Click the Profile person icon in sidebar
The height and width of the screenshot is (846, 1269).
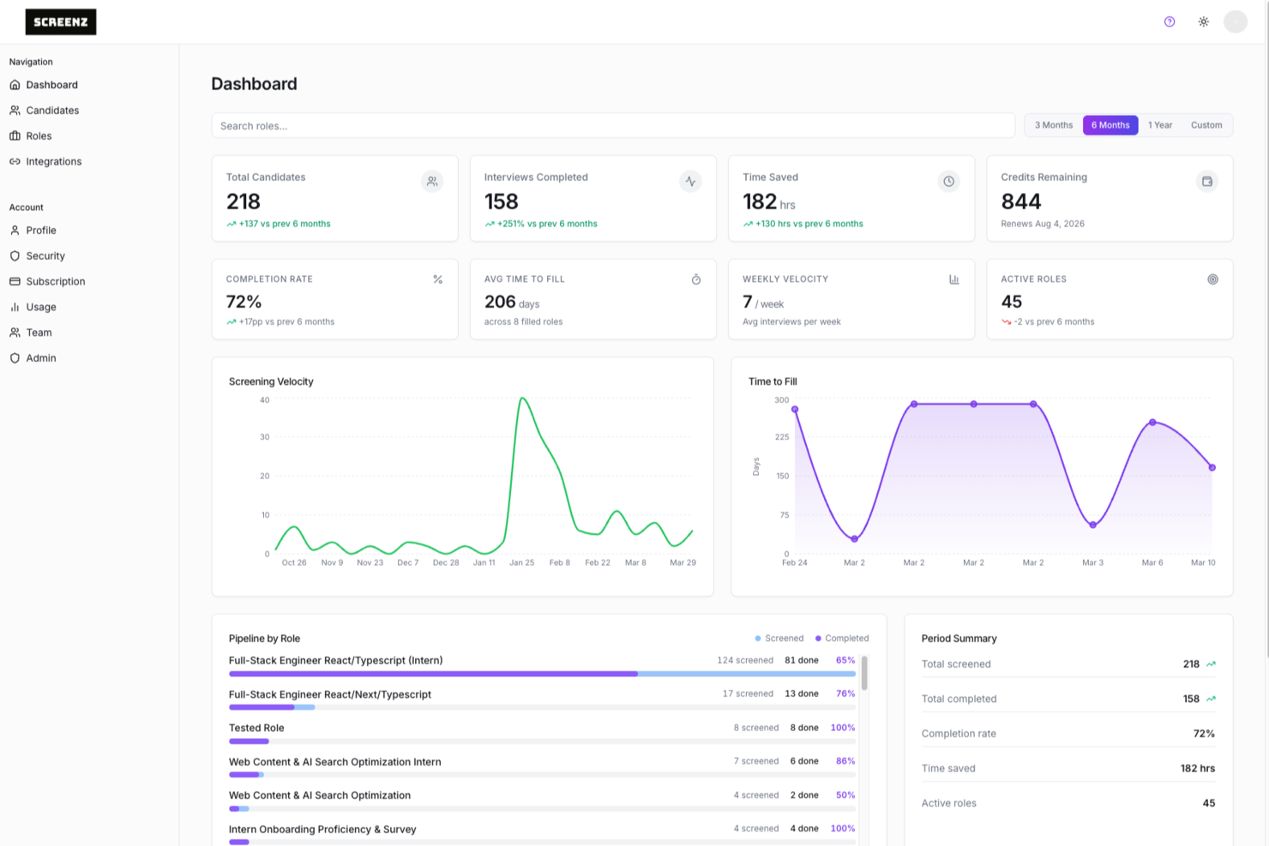15,231
